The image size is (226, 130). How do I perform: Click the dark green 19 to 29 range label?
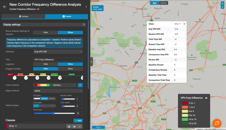[72, 74]
